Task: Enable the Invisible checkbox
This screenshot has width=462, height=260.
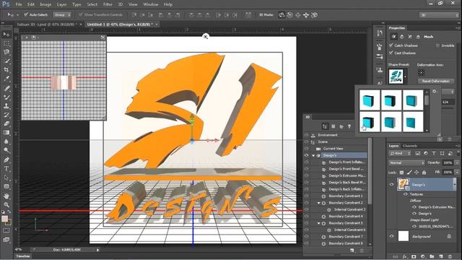Action: 437,45
